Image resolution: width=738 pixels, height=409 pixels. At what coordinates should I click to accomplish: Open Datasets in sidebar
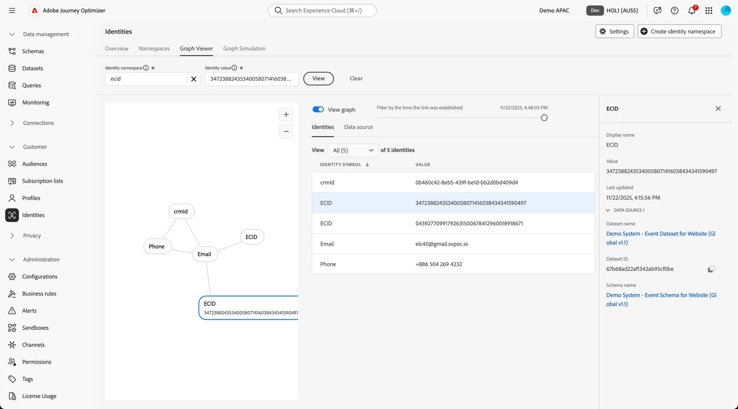click(x=32, y=68)
